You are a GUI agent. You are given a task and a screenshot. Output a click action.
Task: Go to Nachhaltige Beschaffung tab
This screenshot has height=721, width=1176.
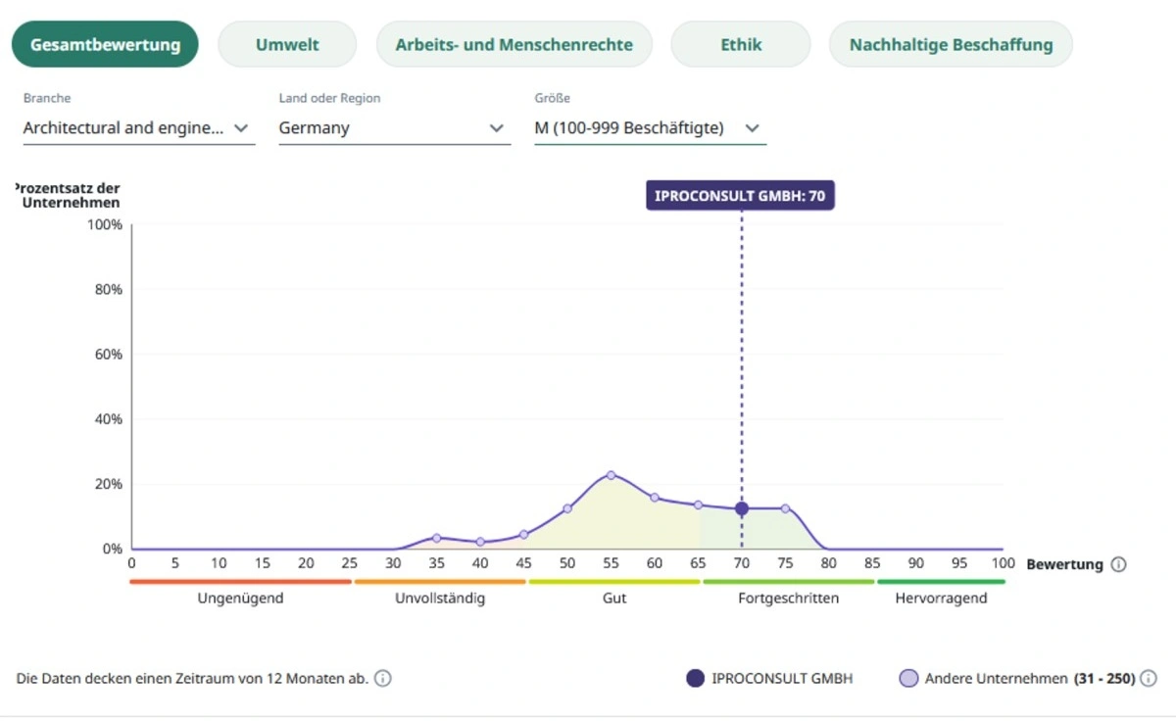pos(951,45)
